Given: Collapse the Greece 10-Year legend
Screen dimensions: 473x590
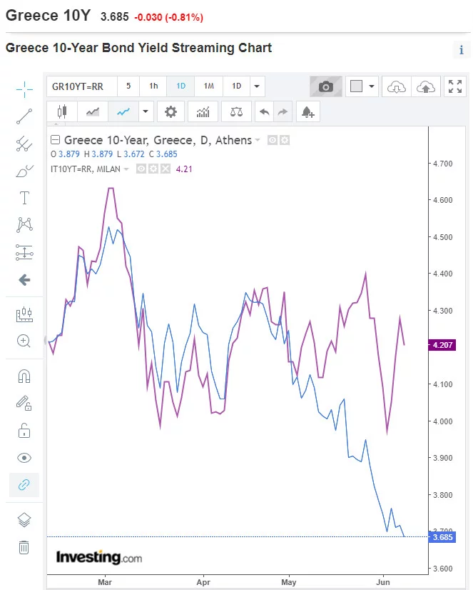Looking at the screenshot, I should [x=55, y=140].
